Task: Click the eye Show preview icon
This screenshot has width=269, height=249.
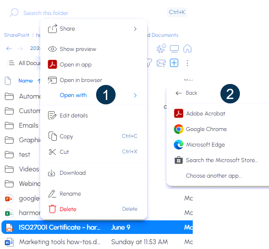Action: coord(52,49)
